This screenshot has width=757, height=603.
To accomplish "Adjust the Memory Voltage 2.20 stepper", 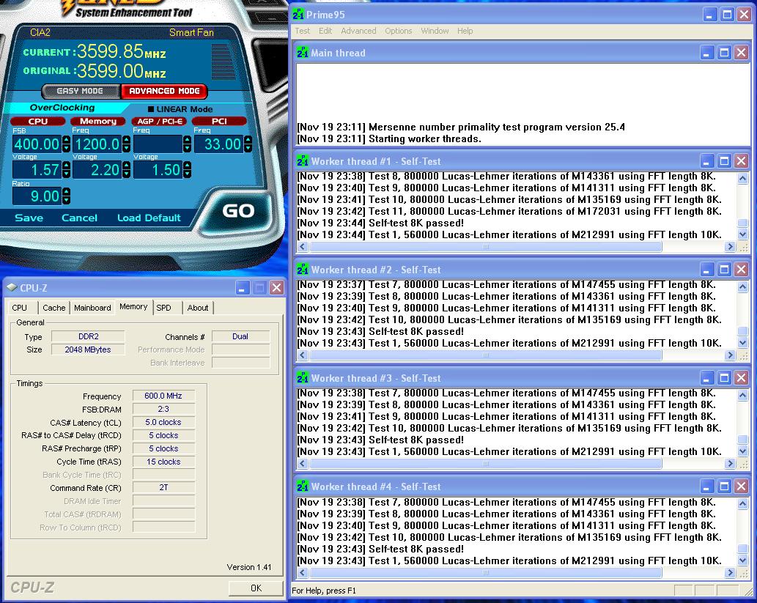I will tap(126, 170).
